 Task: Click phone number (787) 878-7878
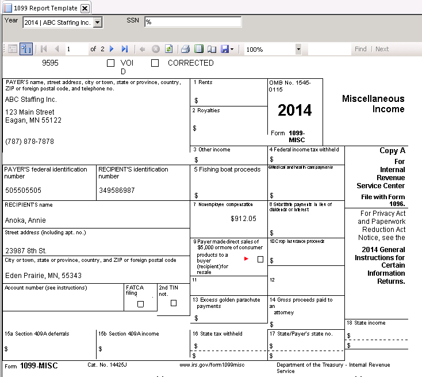tap(29, 142)
